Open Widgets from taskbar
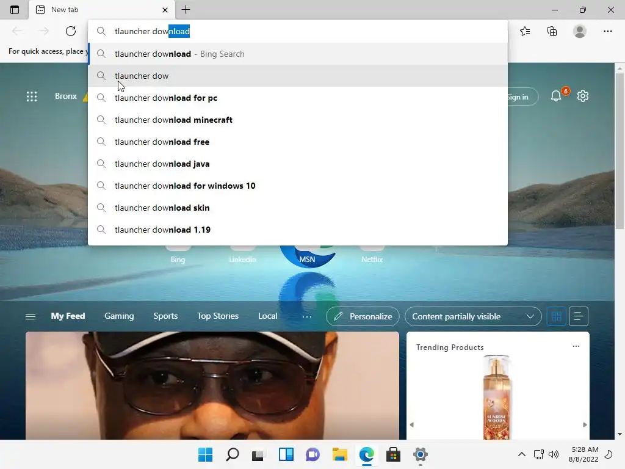 [286, 454]
